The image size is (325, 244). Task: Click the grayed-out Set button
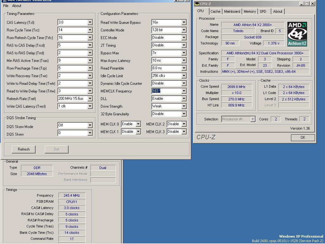point(56,149)
